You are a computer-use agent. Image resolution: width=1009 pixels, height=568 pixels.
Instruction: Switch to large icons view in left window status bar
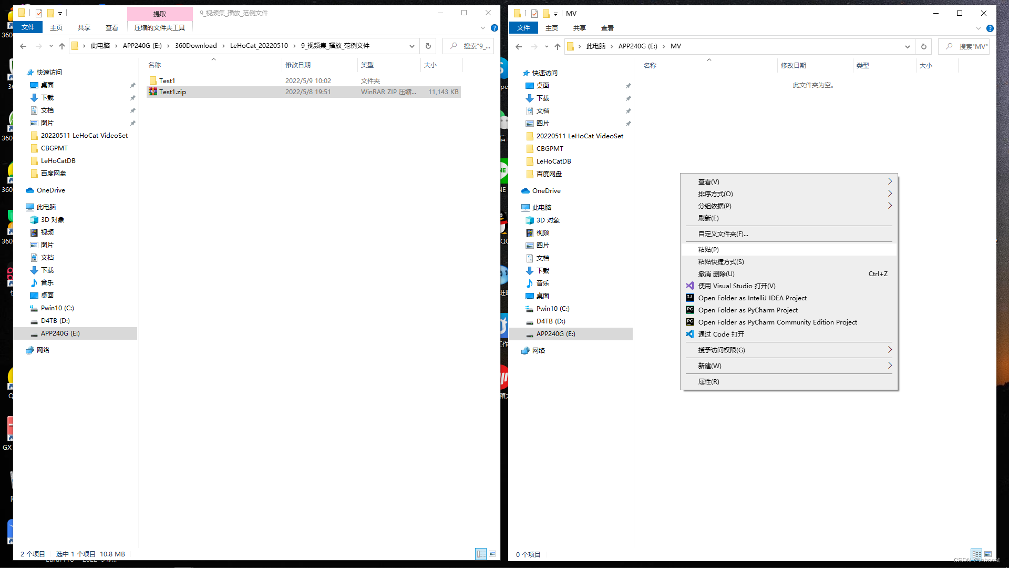[492, 554]
